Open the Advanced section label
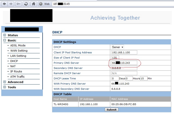This screenshot has height=113, width=174. pyautogui.click(x=16, y=82)
